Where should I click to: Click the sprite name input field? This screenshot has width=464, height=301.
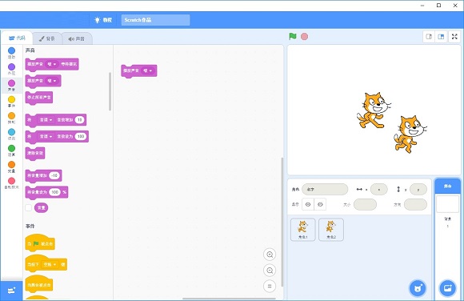(x=325, y=189)
